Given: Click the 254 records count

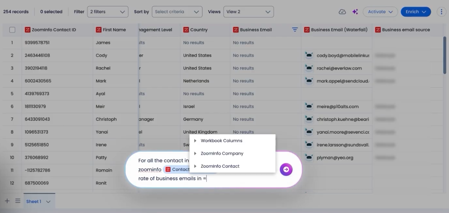Looking at the screenshot, I should coord(16,12).
